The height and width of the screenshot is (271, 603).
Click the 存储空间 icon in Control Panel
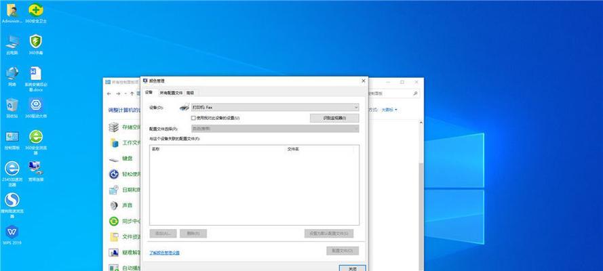tap(114, 127)
